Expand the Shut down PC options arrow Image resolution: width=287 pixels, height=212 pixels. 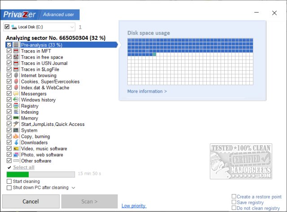(74, 188)
